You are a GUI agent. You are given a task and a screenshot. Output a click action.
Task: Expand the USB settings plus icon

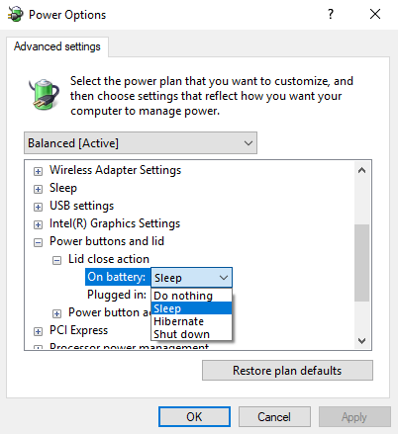(39, 207)
